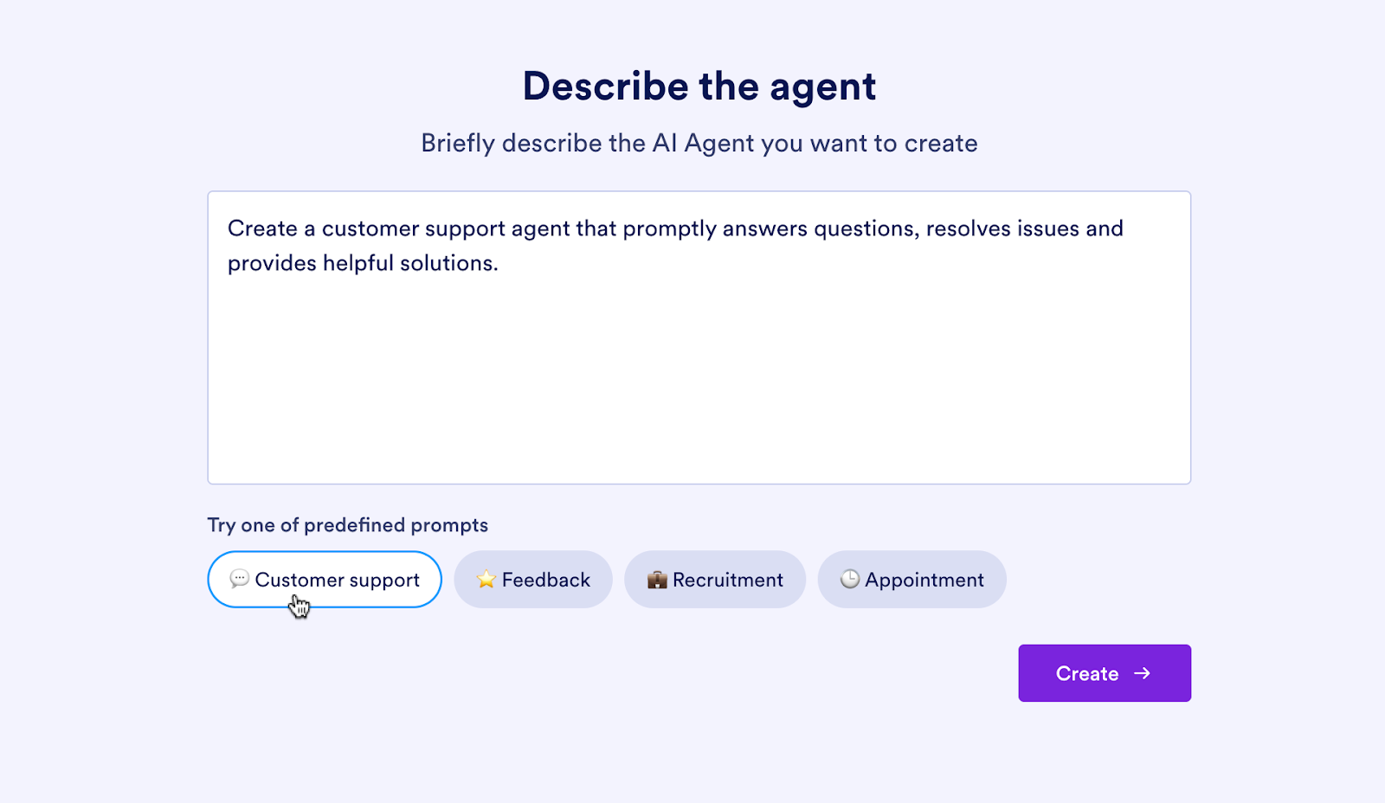
Task: Click the Try one of predefined prompts label
Action: (x=347, y=524)
